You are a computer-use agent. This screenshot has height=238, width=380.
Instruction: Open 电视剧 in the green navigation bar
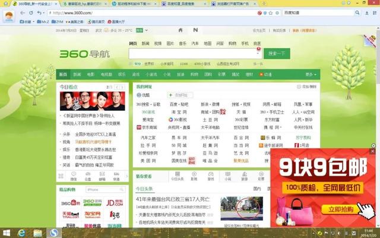pyautogui.click(x=106, y=74)
